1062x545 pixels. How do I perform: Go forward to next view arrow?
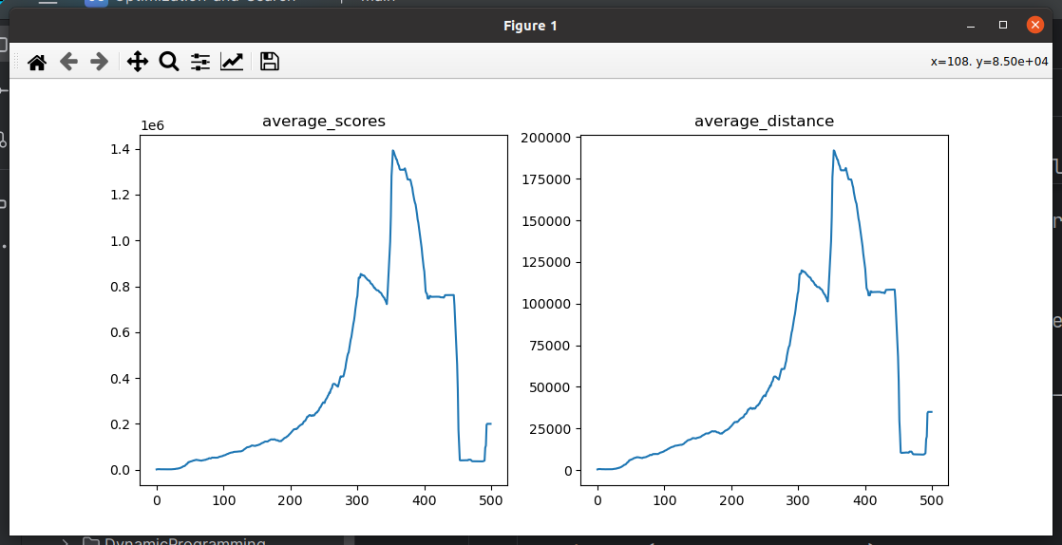click(x=100, y=63)
